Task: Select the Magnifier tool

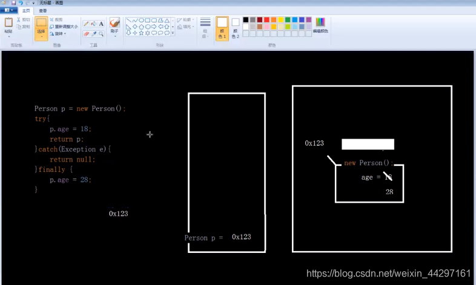Action: (x=101, y=34)
